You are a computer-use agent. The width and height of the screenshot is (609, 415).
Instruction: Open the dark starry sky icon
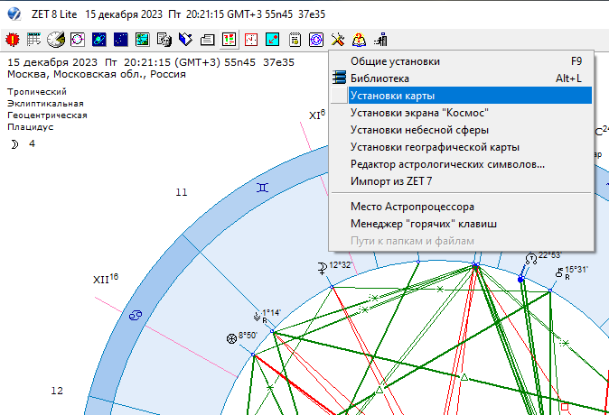[x=121, y=40]
